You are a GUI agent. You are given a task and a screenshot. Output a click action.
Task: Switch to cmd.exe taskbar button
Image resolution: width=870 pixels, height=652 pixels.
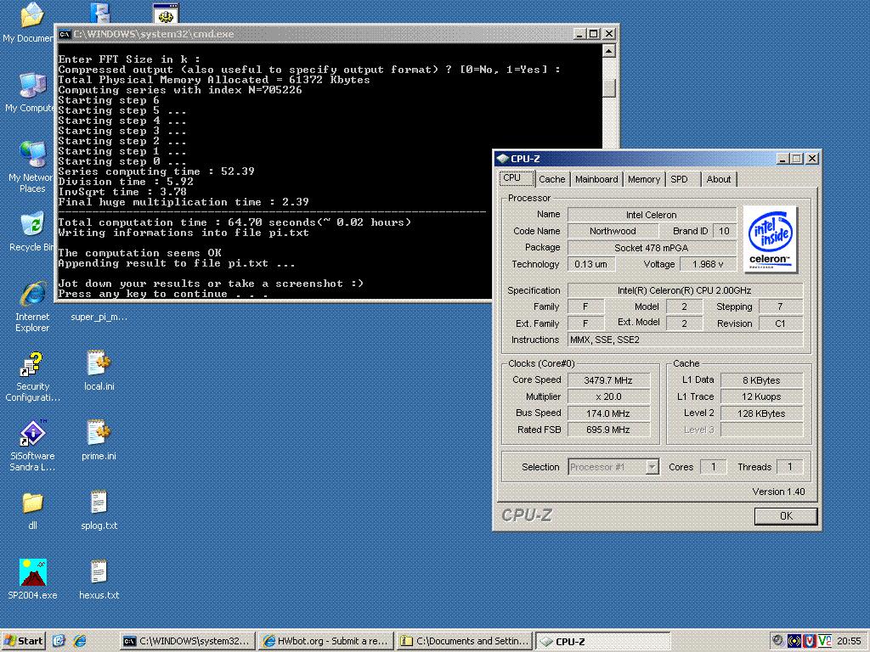[186, 641]
